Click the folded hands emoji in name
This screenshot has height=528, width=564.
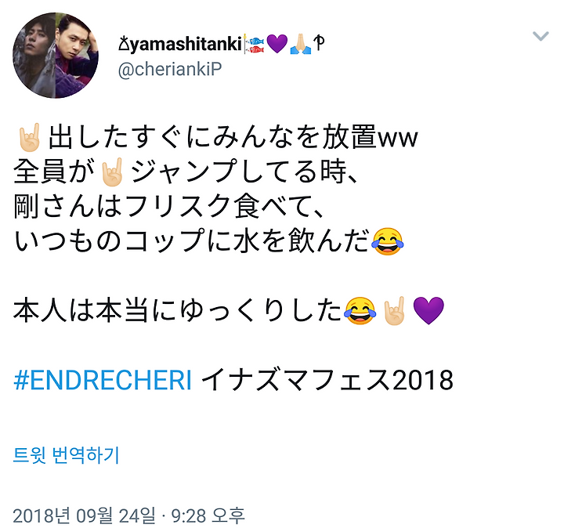[x=300, y=44]
